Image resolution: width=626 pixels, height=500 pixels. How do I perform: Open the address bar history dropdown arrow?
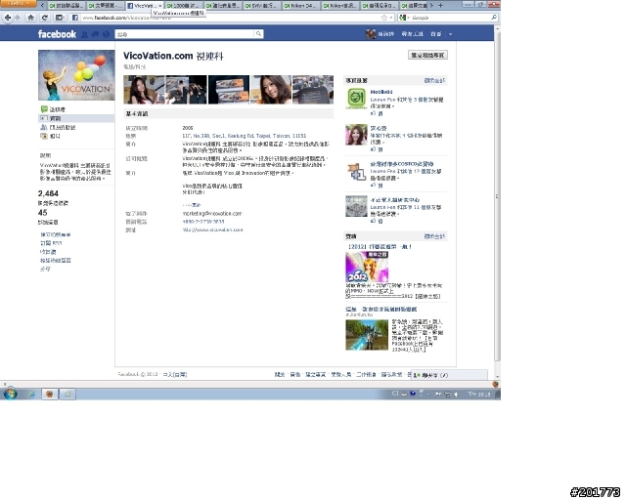point(391,18)
